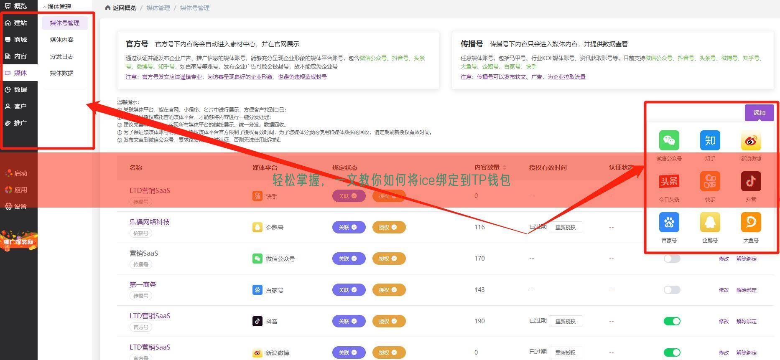
Task: Choose the 知乎 platform icon
Action: (710, 140)
